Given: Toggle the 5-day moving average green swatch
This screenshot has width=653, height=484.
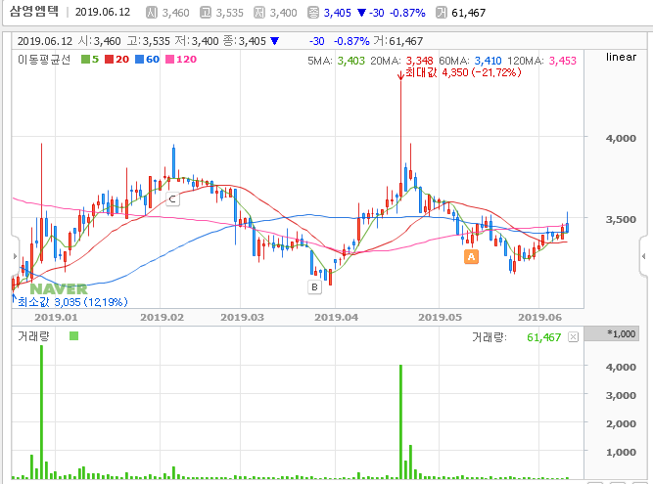Looking at the screenshot, I should [85, 60].
